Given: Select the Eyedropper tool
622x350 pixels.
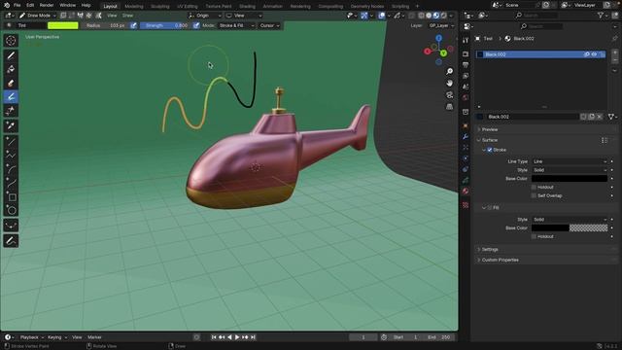Looking at the screenshot, I should 11,125.
